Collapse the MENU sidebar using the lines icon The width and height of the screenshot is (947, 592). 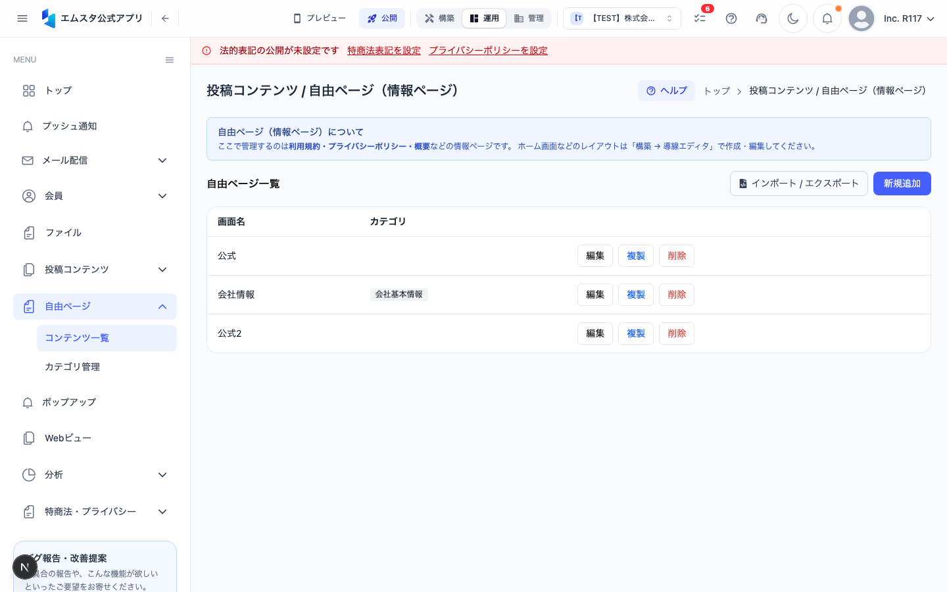(x=170, y=60)
